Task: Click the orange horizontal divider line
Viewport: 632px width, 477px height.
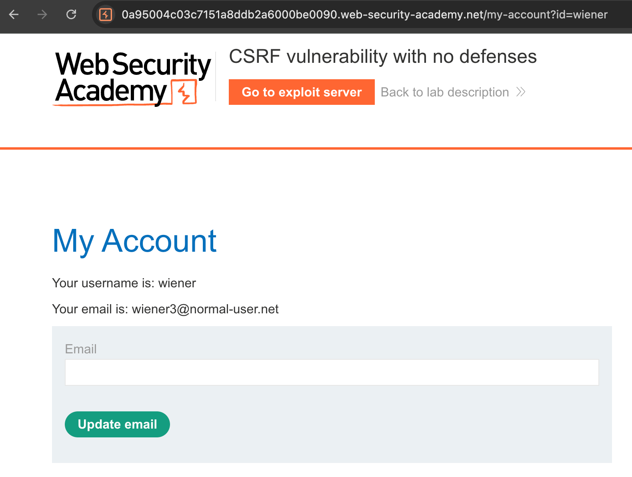Action: click(316, 148)
